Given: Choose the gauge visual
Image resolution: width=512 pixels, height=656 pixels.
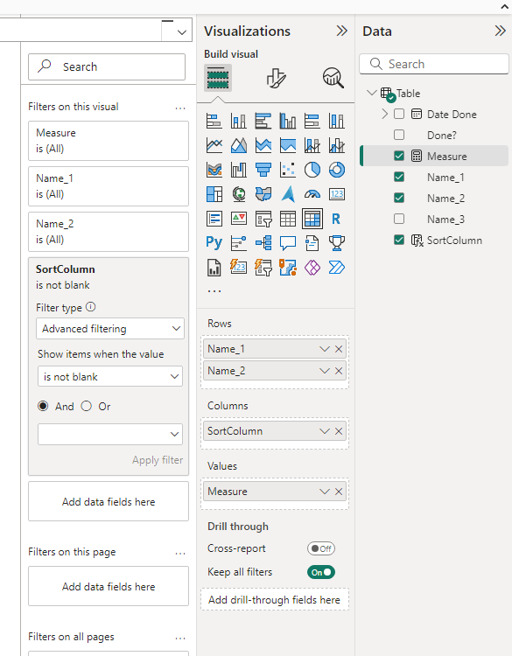Looking at the screenshot, I should coord(312,194).
